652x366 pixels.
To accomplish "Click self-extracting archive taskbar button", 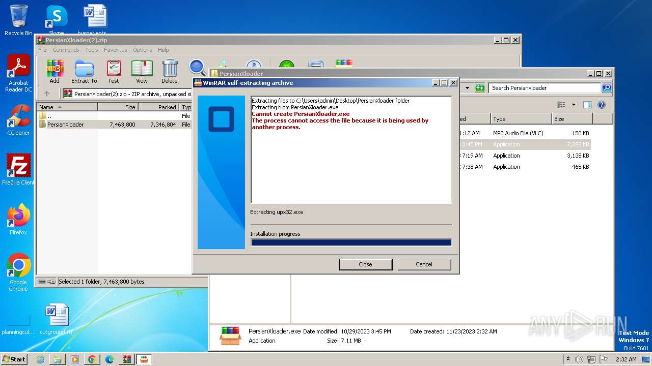I will (x=144, y=359).
